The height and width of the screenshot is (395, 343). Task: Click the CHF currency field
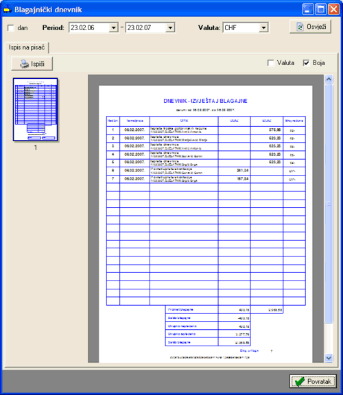coord(241,27)
